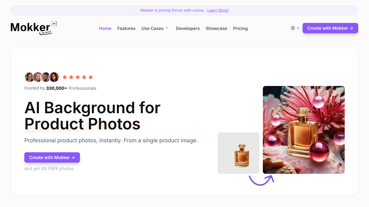Click the first user avatar

[x=29, y=77]
